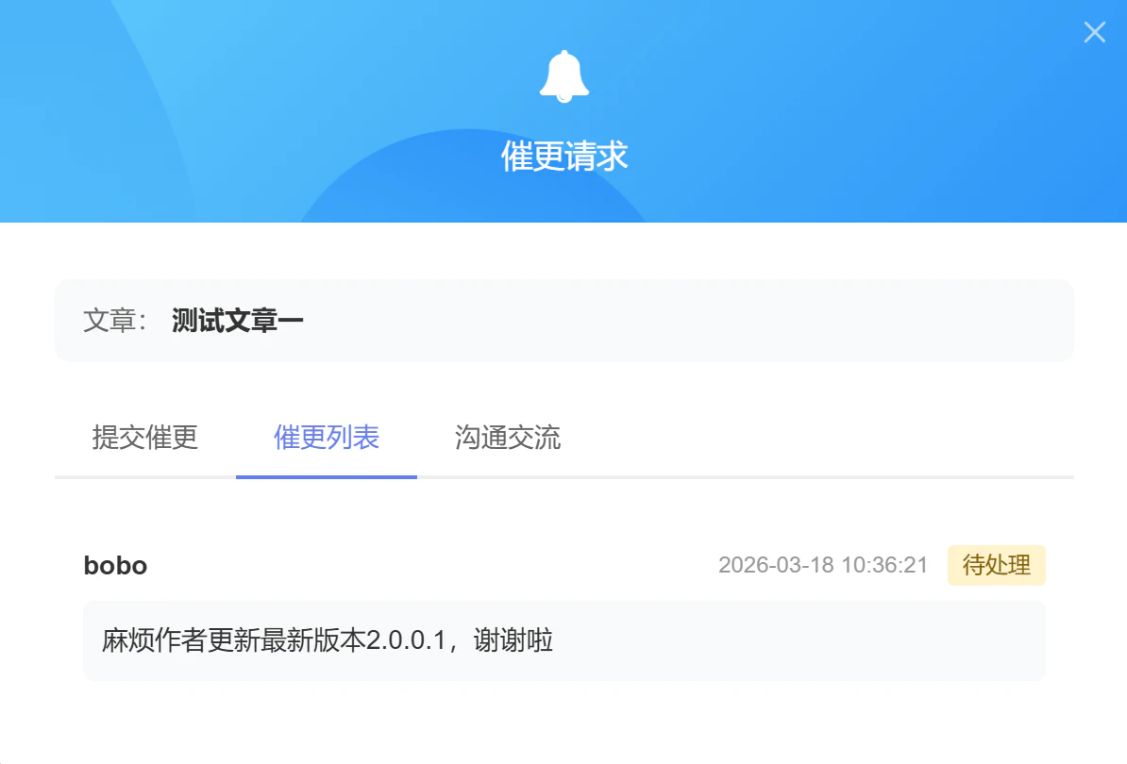This screenshot has width=1127, height=764.
Task: Click the words 谢谢啦 in the message
Action: [x=513, y=639]
